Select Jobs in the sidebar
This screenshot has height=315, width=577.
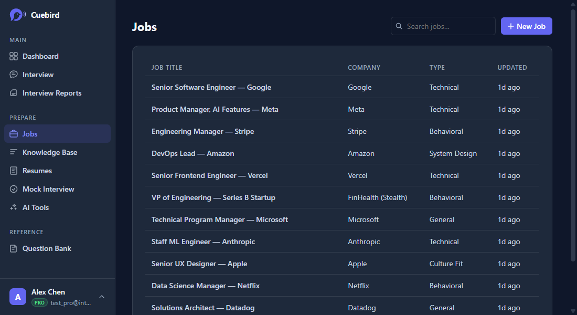(x=57, y=134)
